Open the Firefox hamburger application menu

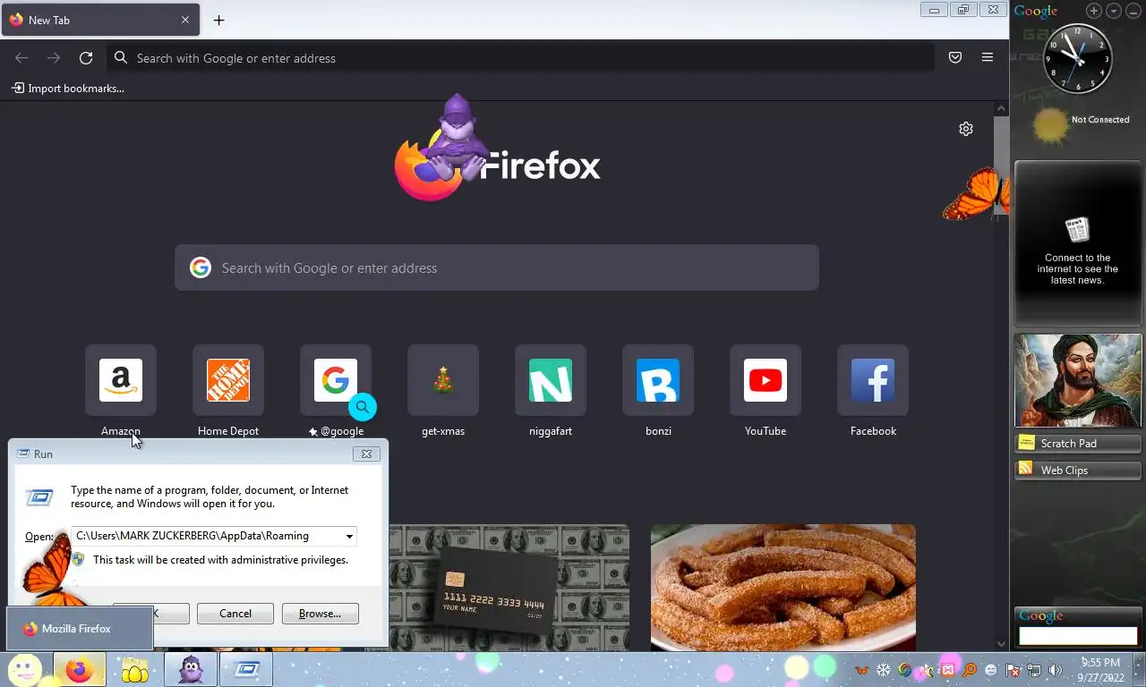pyautogui.click(x=988, y=58)
